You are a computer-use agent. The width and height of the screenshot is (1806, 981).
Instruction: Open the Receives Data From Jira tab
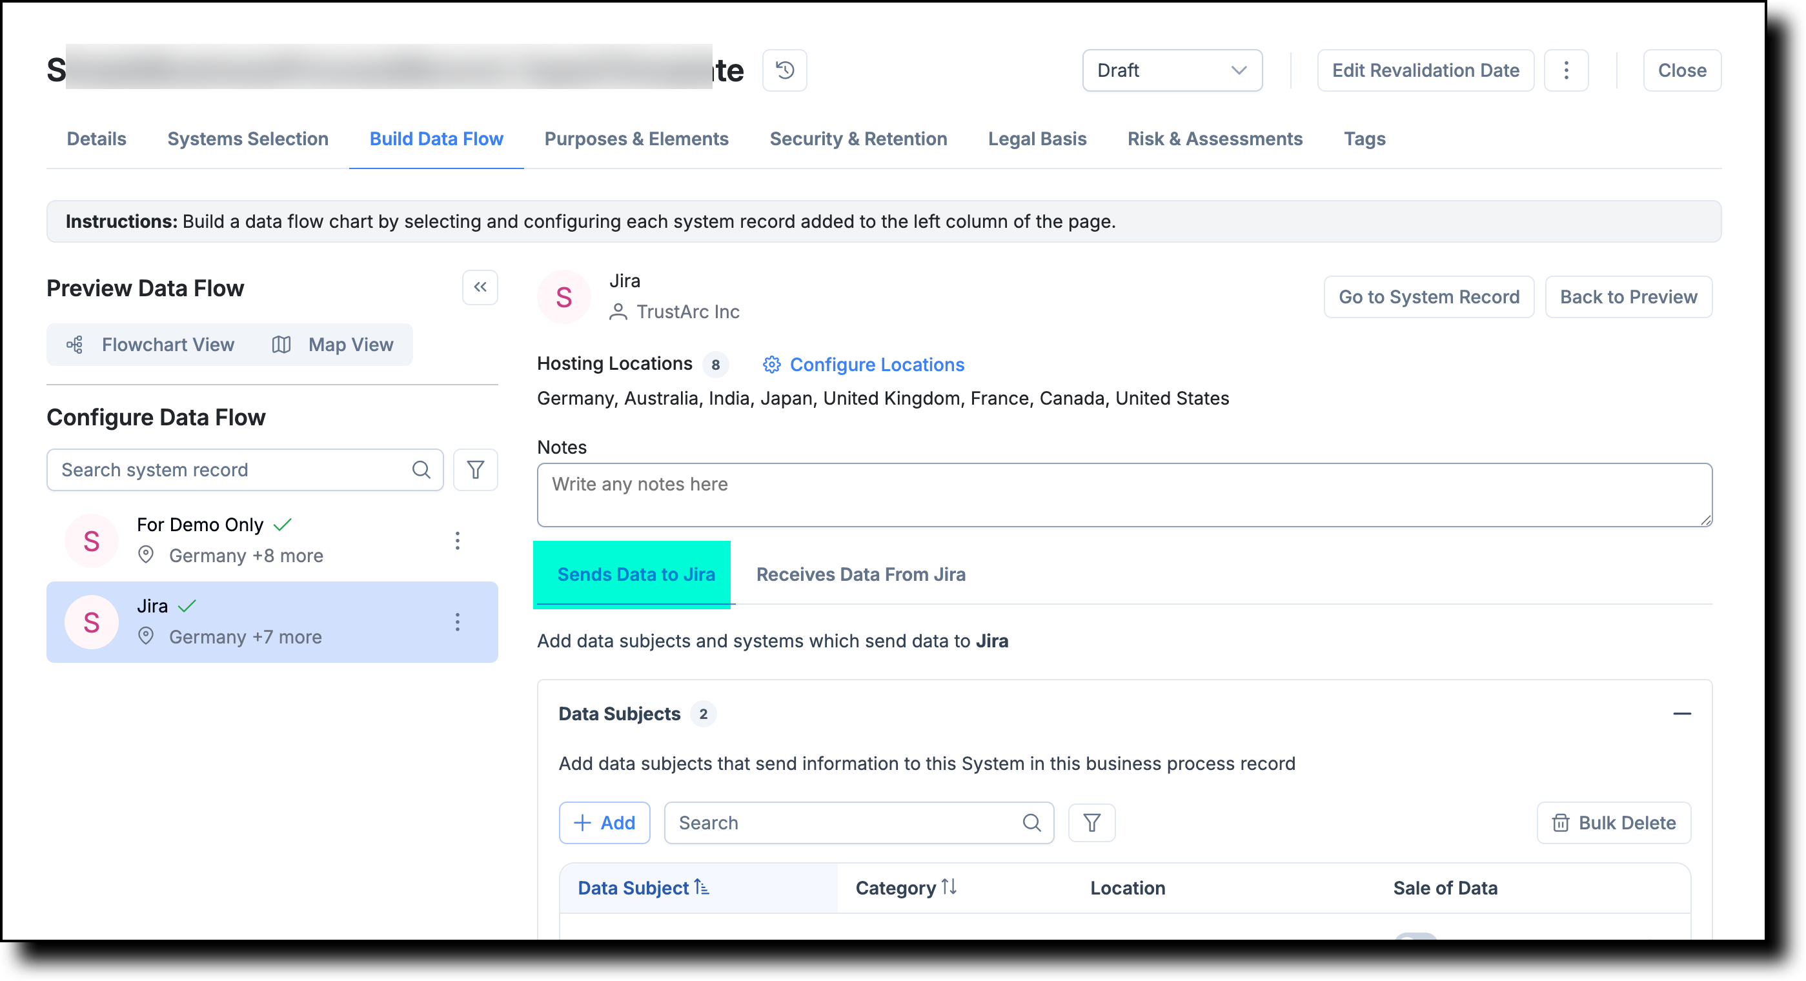pos(860,574)
